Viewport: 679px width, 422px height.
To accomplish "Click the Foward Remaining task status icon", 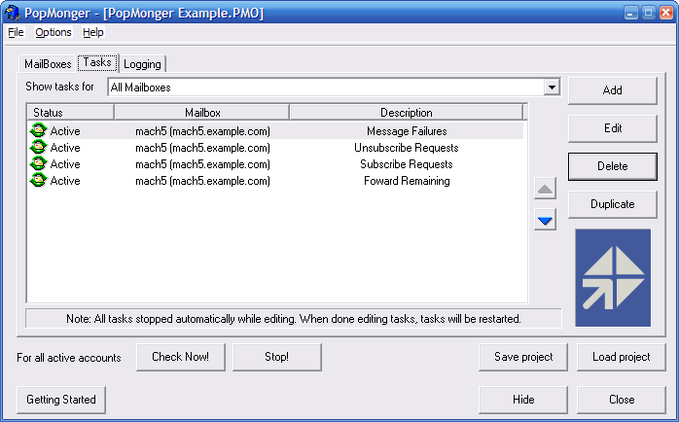I will pyautogui.click(x=38, y=180).
